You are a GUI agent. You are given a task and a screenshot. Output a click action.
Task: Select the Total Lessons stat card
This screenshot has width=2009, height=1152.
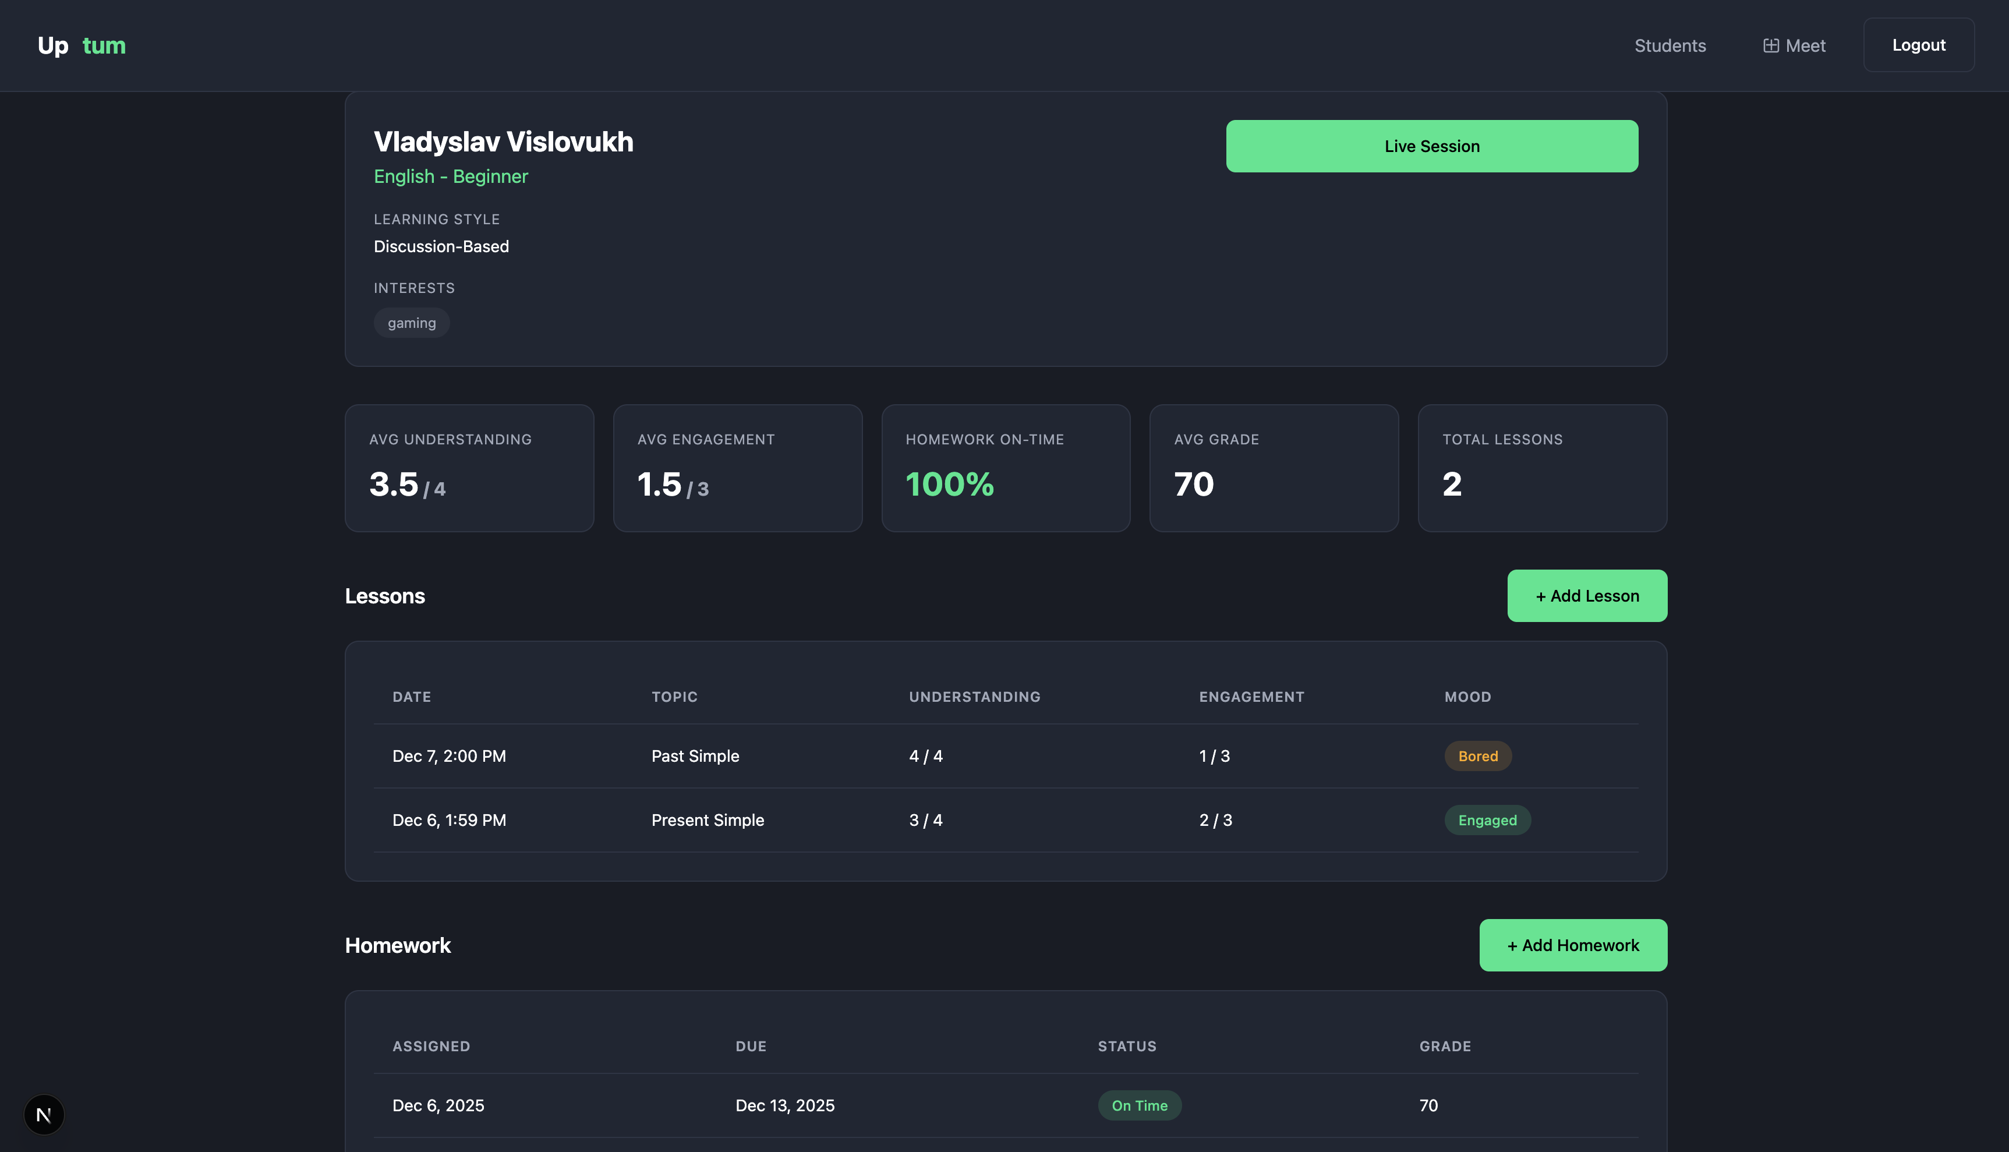(x=1541, y=468)
